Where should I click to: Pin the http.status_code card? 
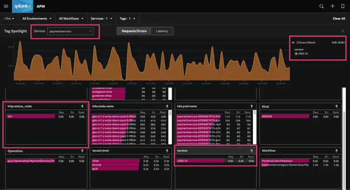(82, 106)
